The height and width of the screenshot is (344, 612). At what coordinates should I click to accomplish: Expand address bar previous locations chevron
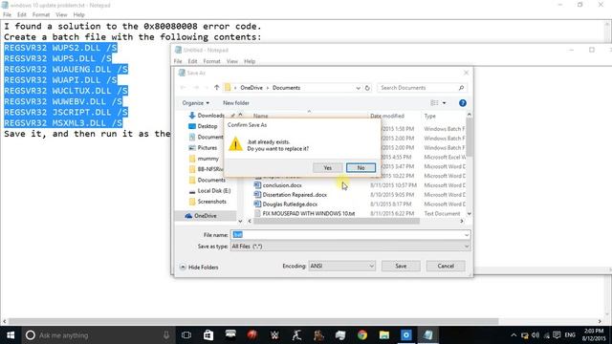click(x=358, y=88)
